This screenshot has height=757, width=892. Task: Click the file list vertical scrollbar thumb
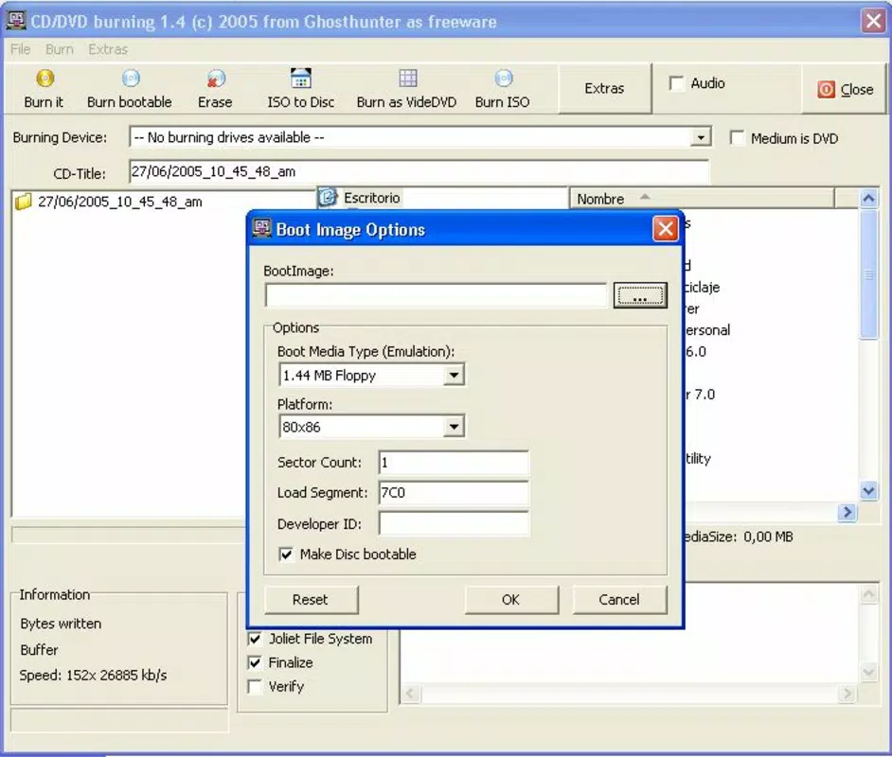point(868,274)
